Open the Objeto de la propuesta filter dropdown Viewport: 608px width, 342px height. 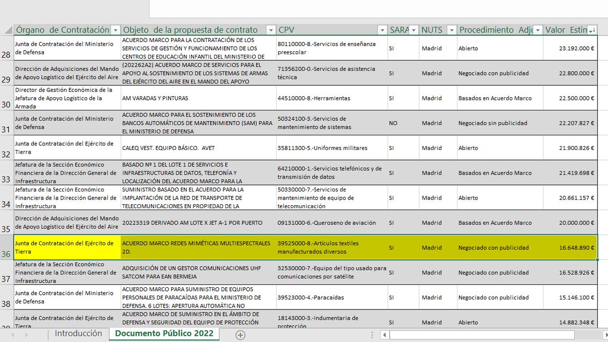(271, 30)
